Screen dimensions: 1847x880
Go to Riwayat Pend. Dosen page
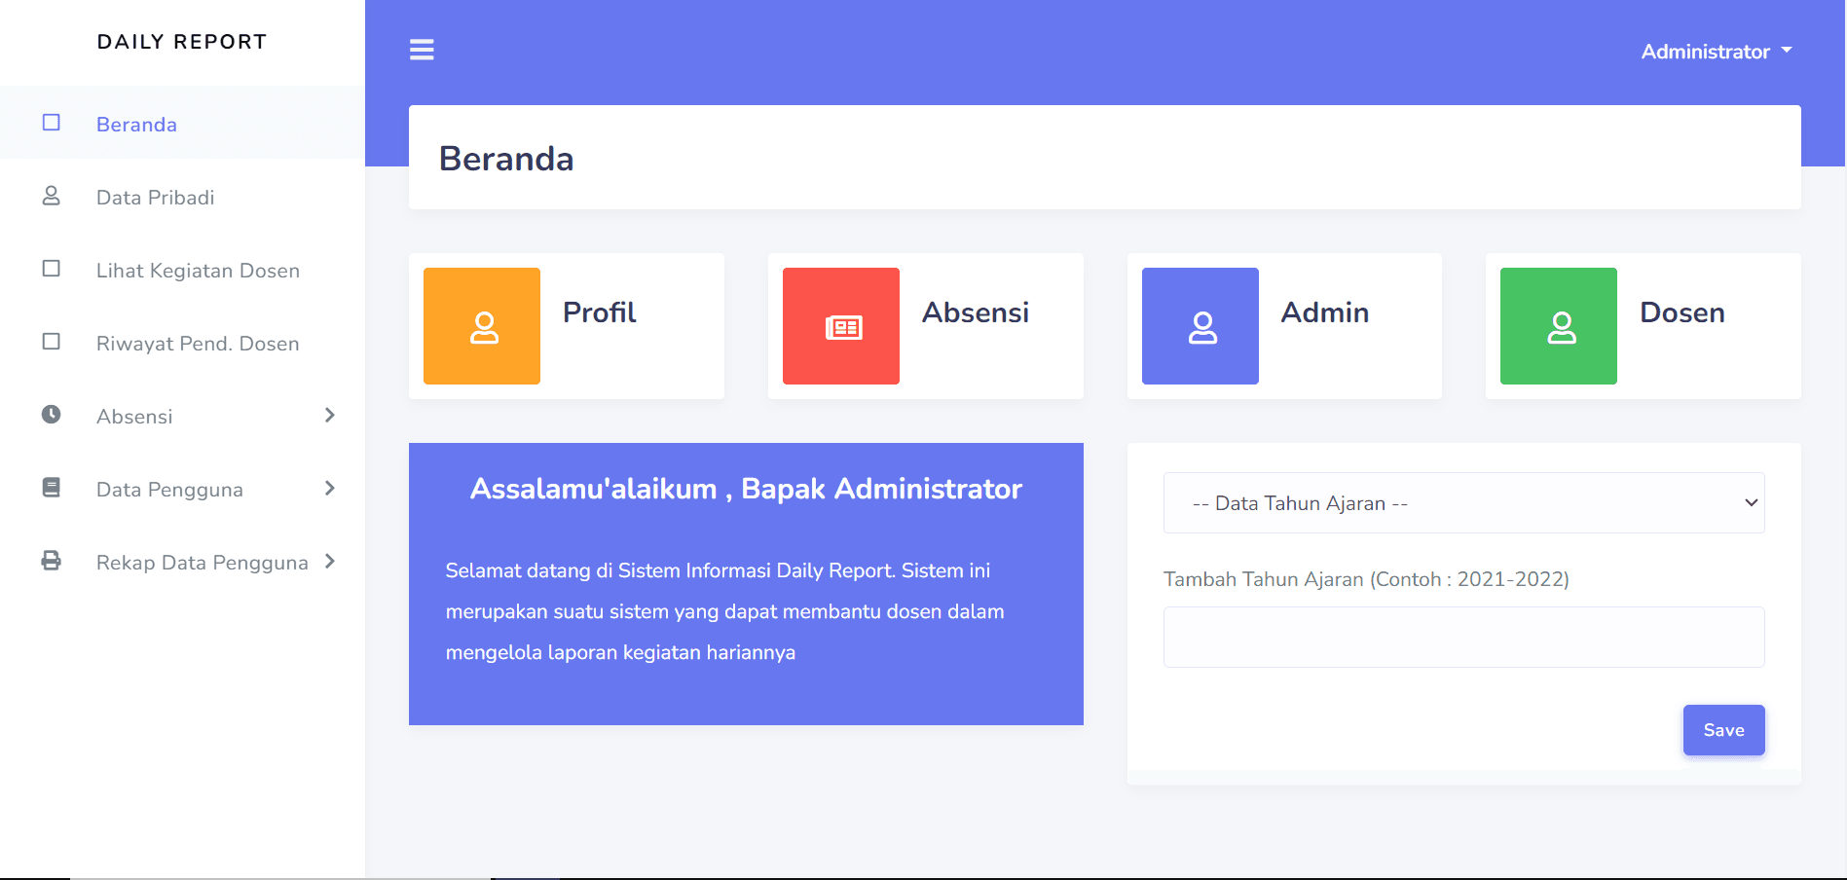pyautogui.click(x=198, y=344)
